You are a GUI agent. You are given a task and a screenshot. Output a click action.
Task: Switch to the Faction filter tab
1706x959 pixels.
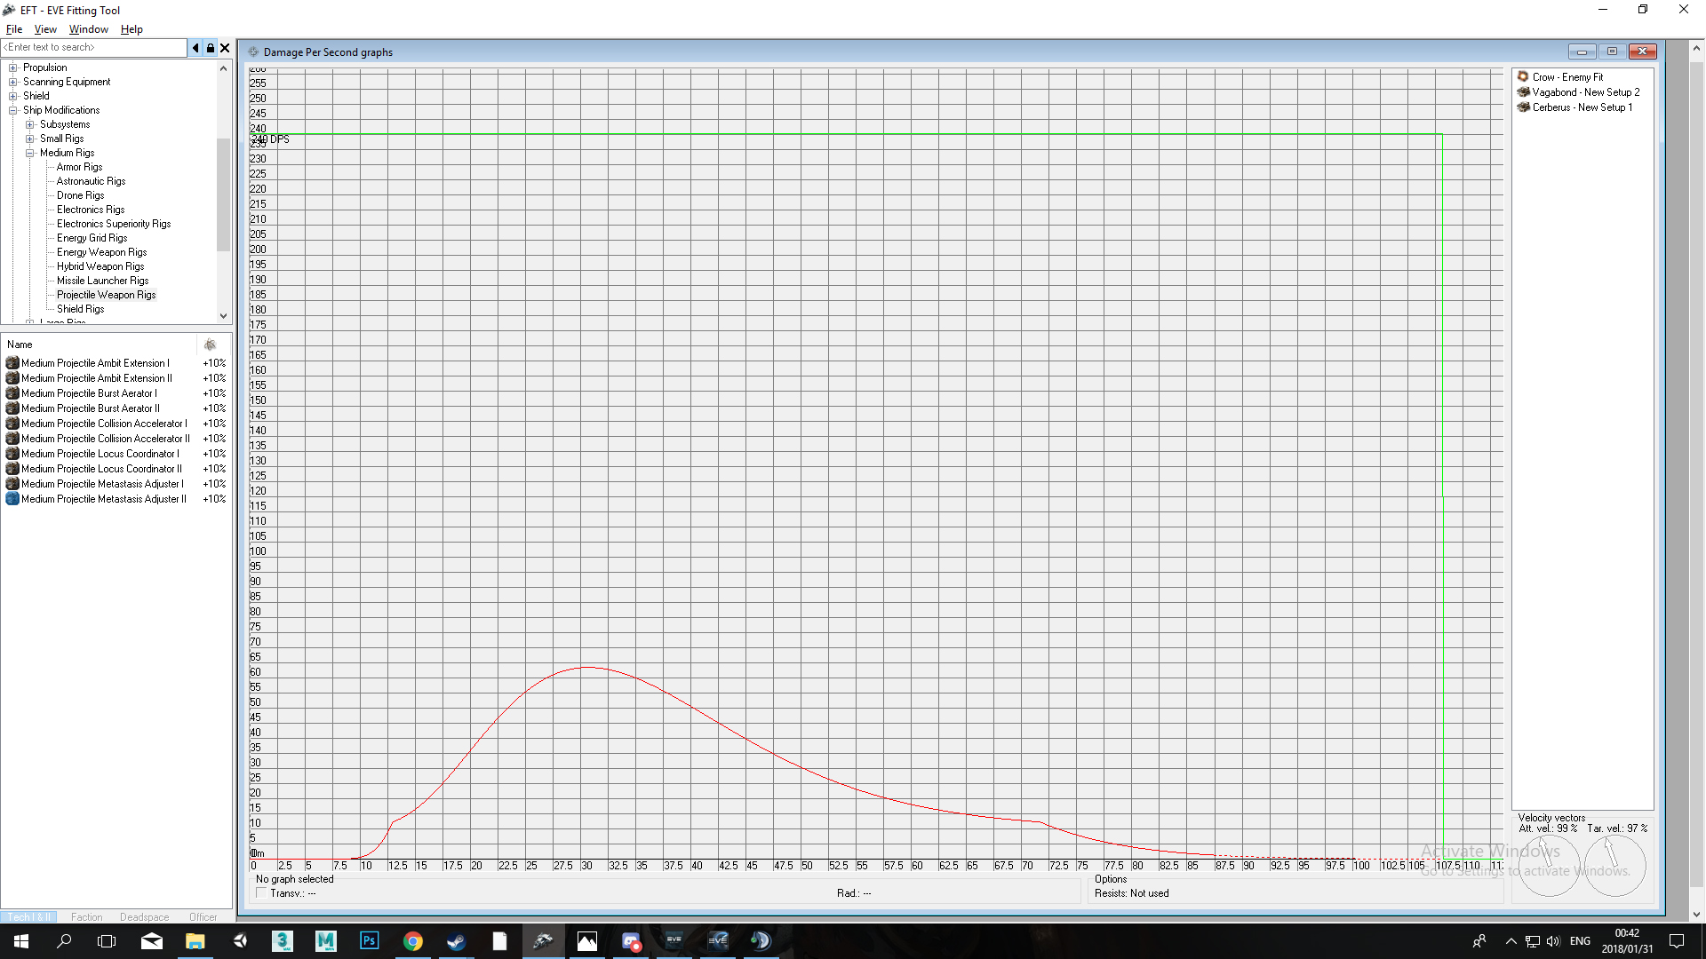86,917
